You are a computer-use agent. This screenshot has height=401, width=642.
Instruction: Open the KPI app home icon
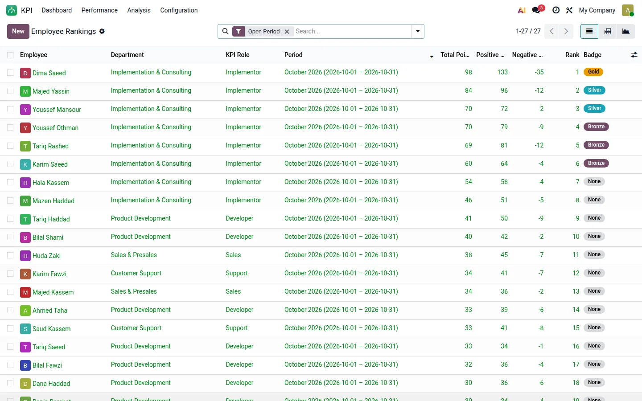pos(12,10)
